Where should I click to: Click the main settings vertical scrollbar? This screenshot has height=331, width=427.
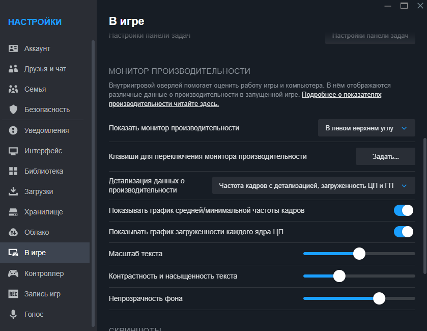coord(425,204)
